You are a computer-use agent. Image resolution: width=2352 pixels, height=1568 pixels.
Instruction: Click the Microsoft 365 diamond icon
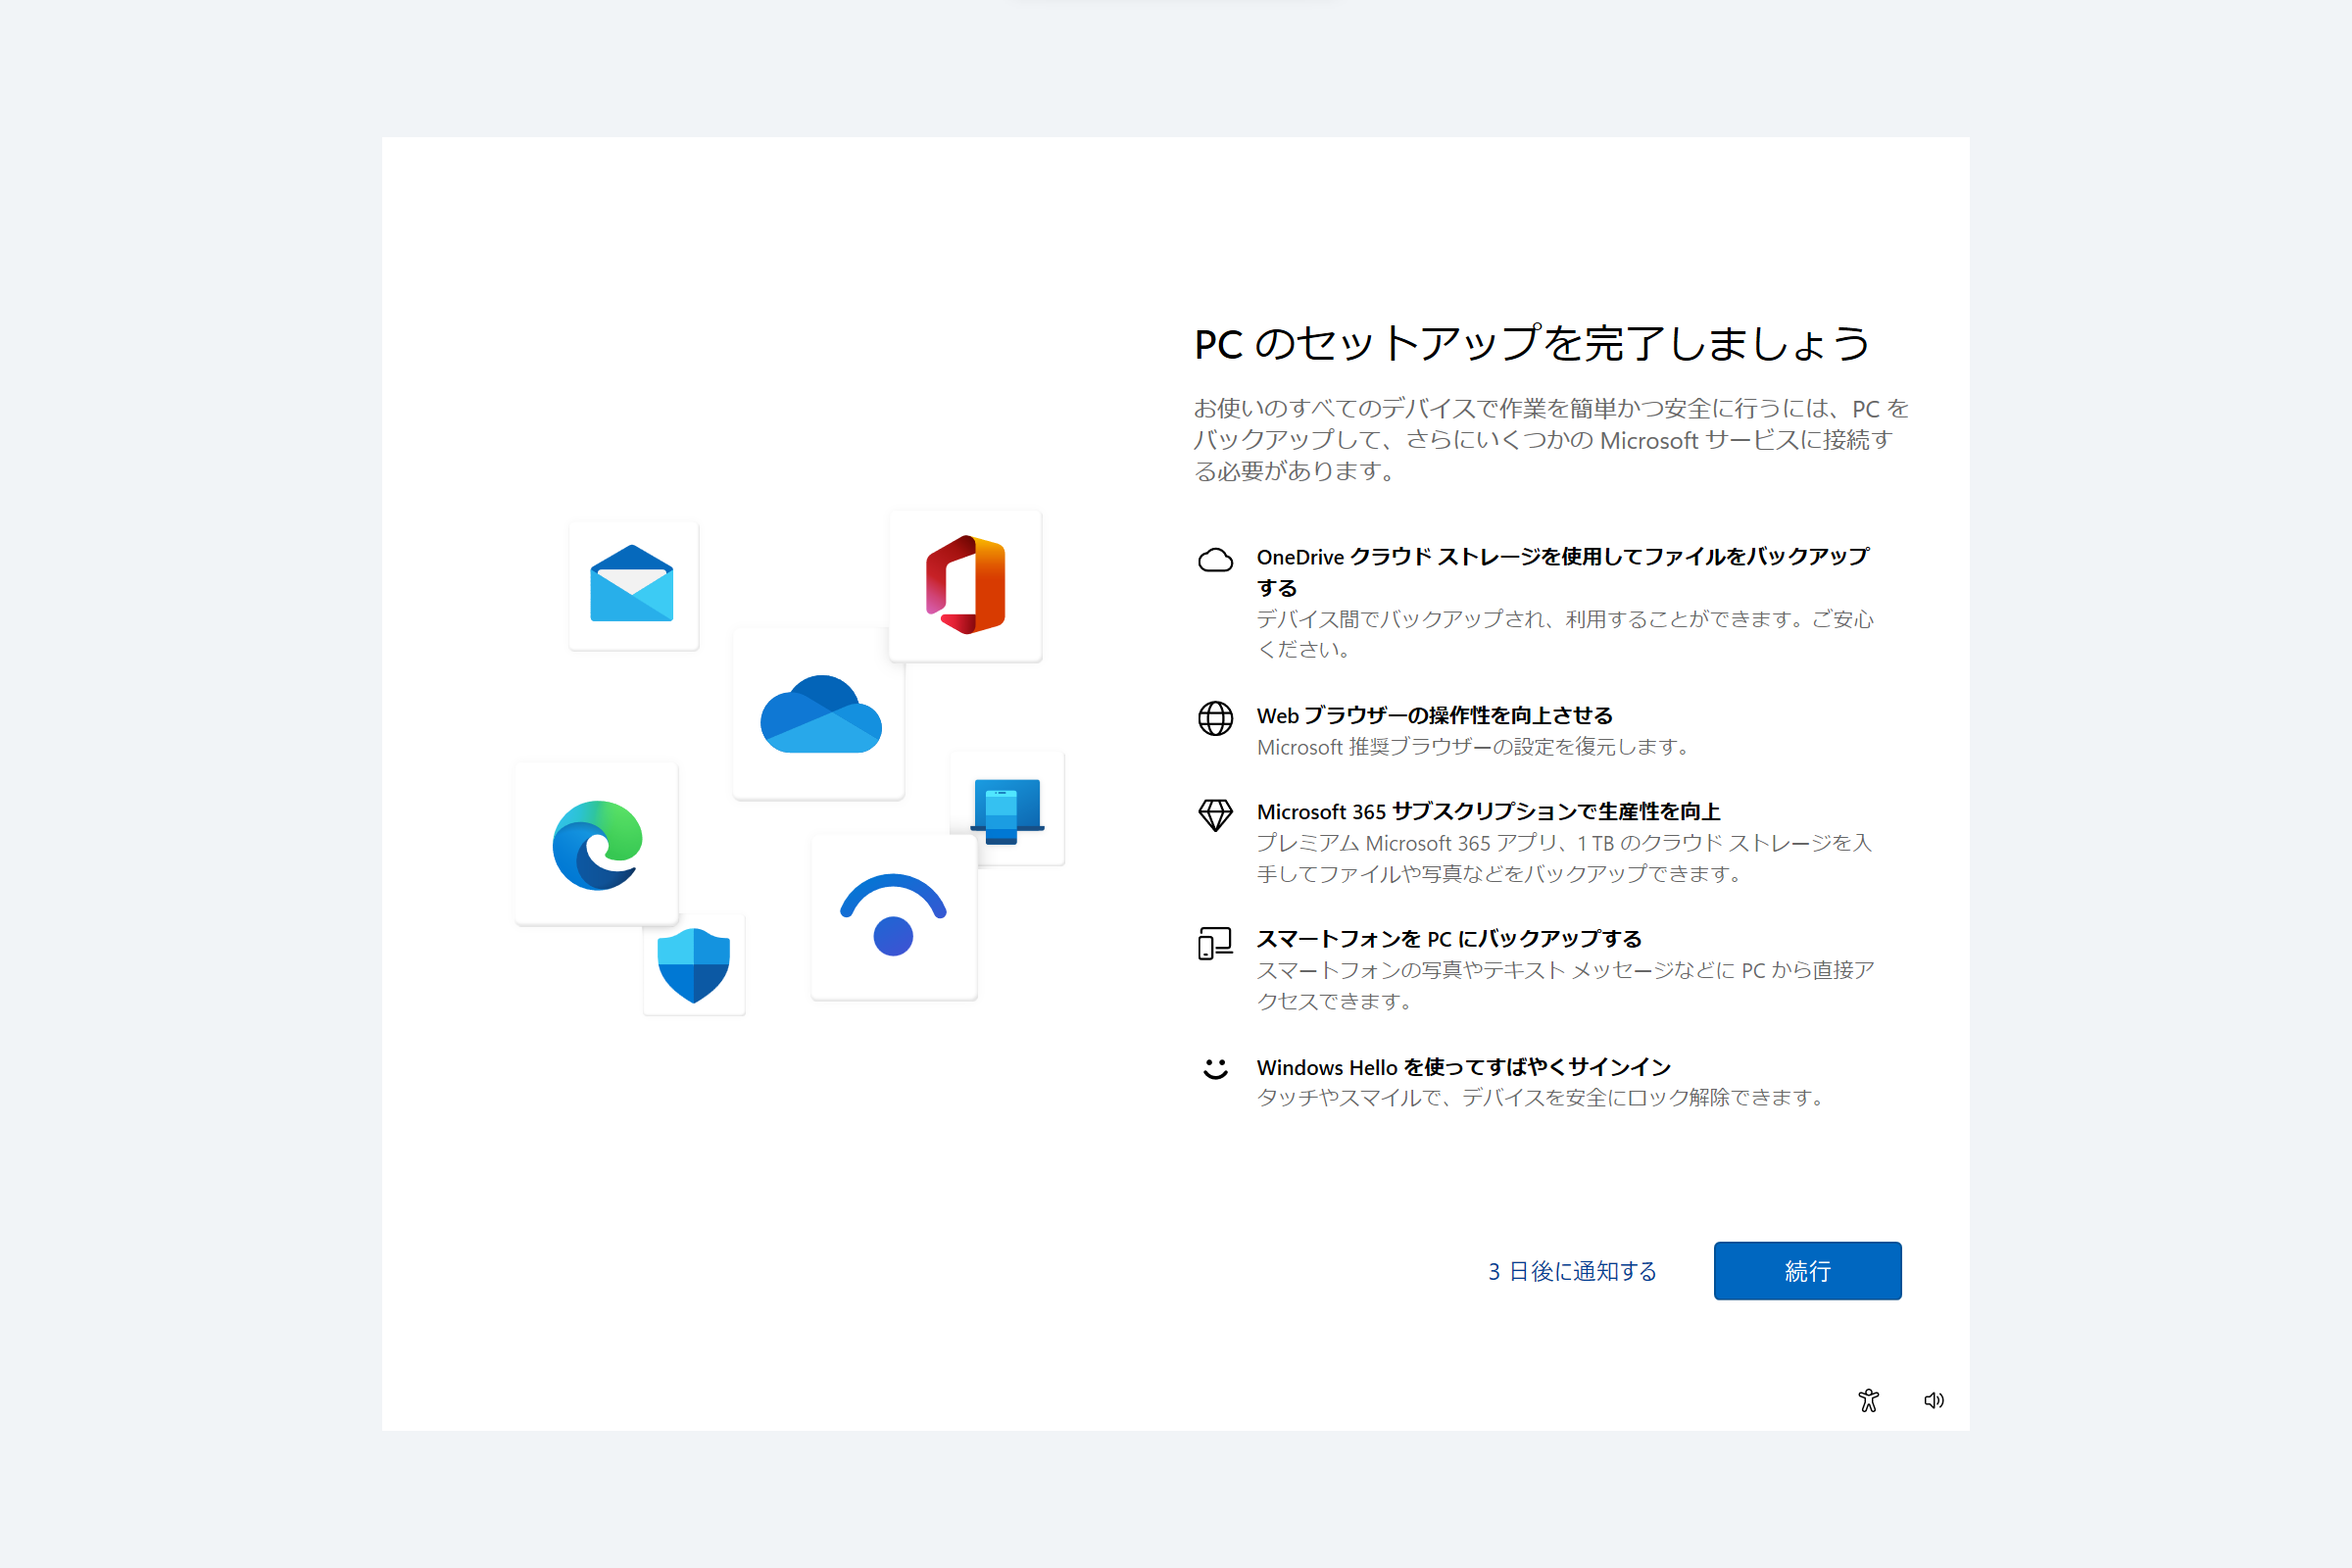[x=1216, y=815]
